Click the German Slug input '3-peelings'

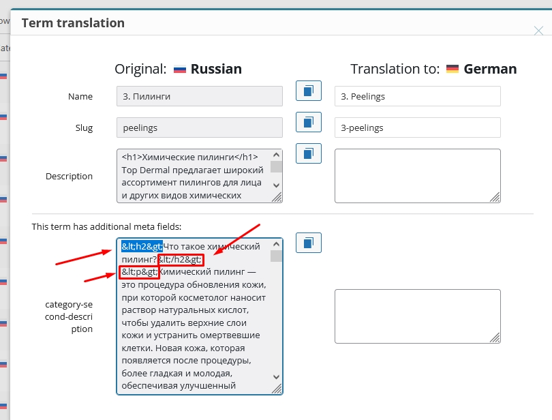pyautogui.click(x=418, y=127)
